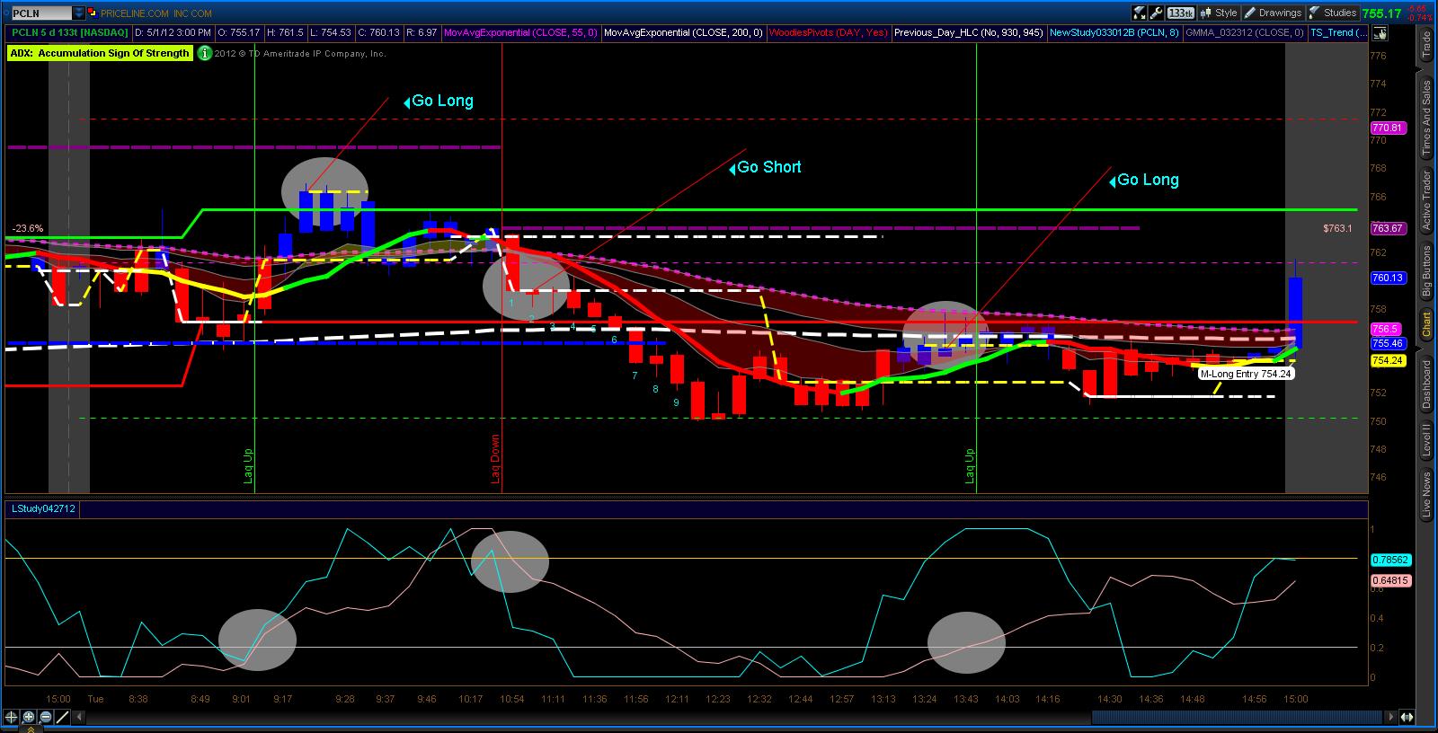Open chart settings wrench icon
This screenshot has width=1438, height=733.
tap(1157, 13)
